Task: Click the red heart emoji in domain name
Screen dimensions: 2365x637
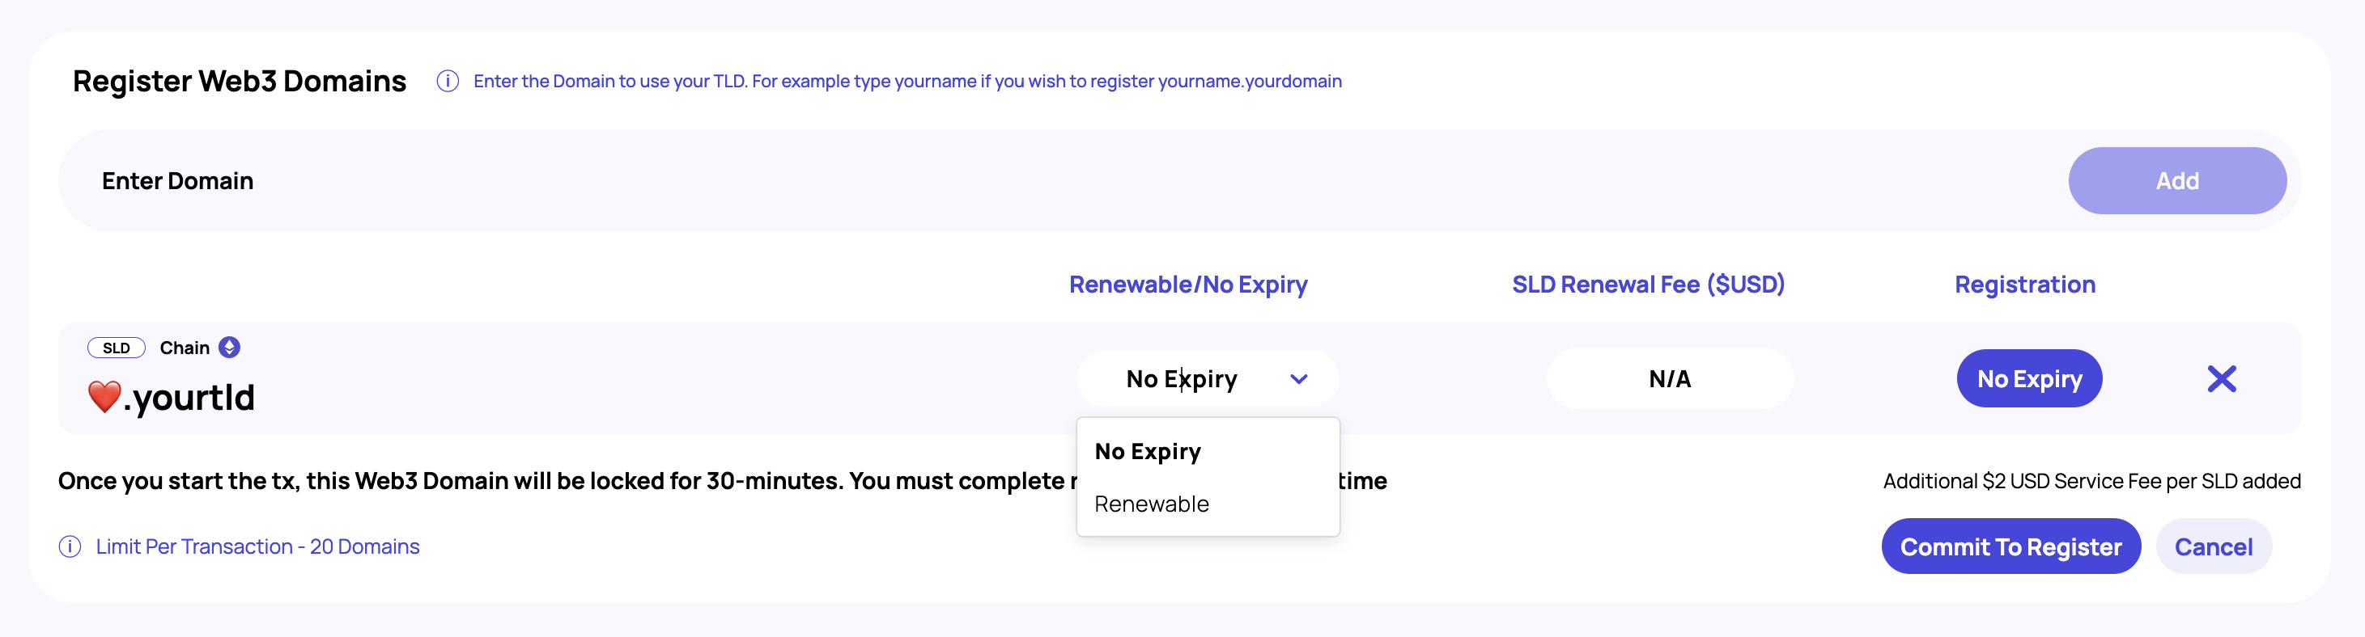Action: point(104,397)
